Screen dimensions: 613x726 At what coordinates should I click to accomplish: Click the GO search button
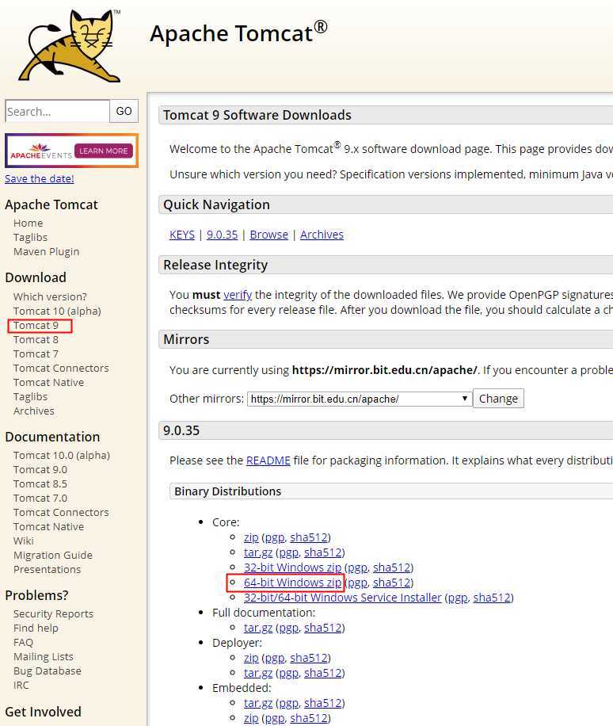(124, 111)
